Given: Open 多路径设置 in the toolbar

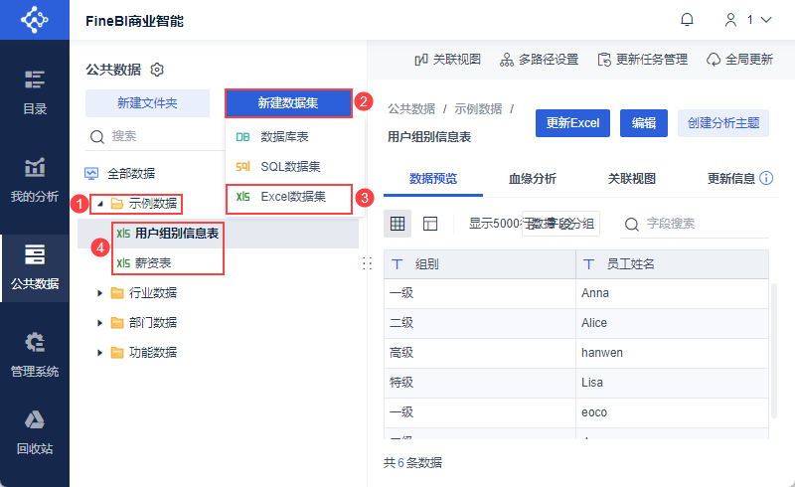Looking at the screenshot, I should pos(539,60).
